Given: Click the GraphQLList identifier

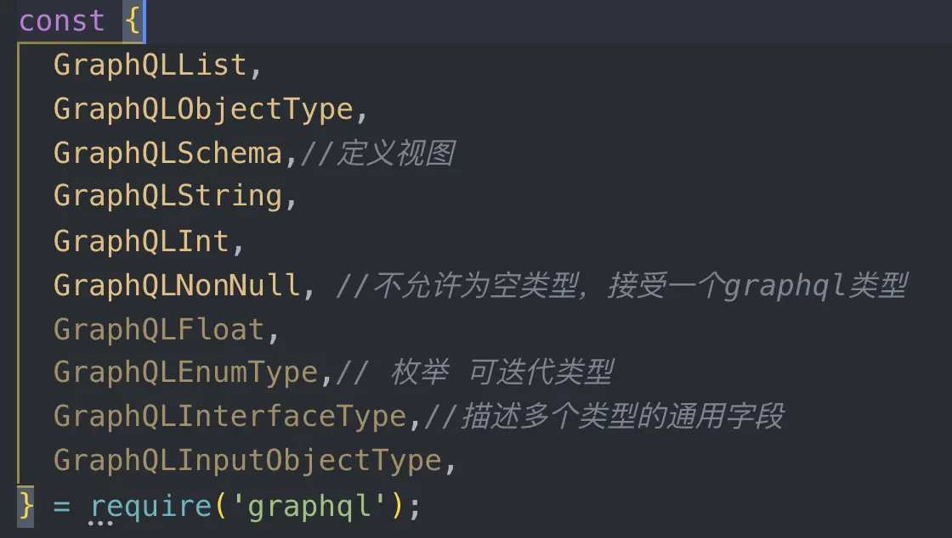Looking at the screenshot, I should tap(150, 64).
